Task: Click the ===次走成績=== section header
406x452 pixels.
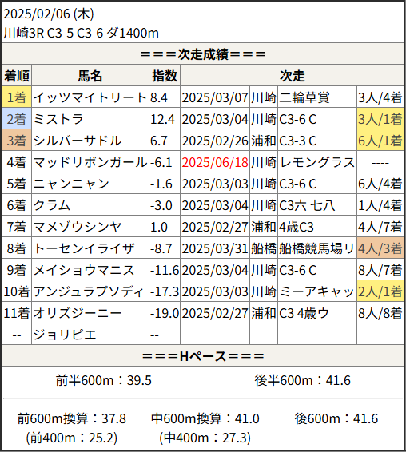Action: (x=203, y=54)
